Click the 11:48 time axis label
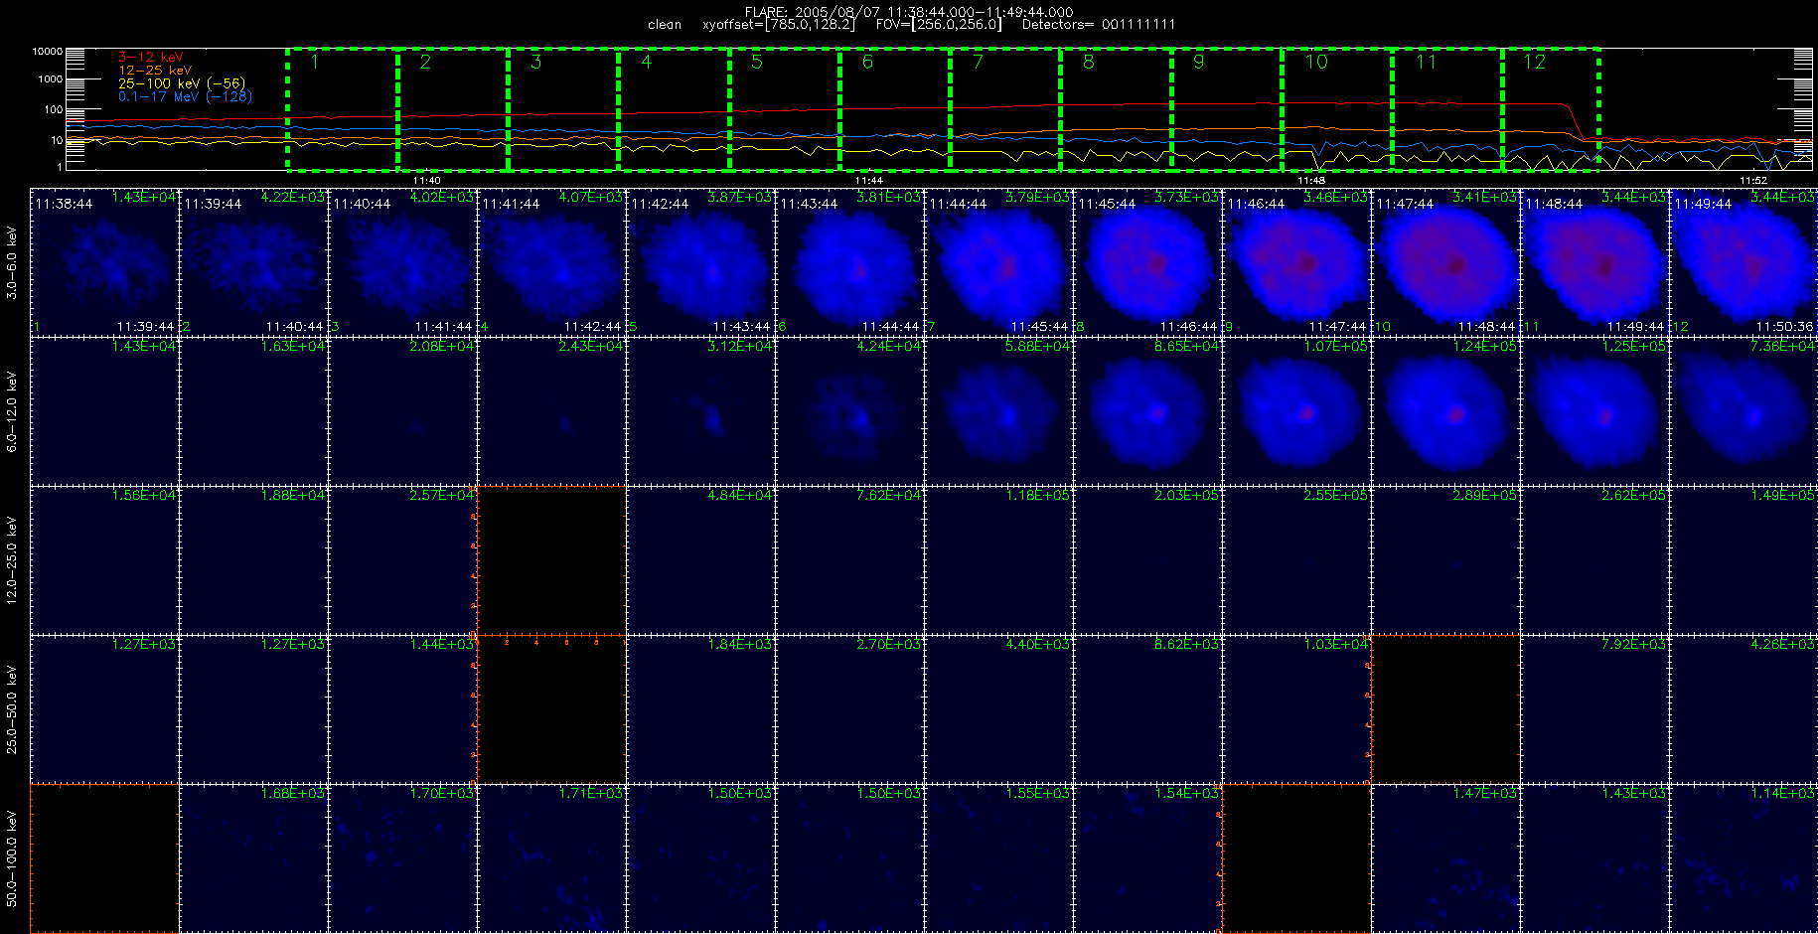Screen dimensions: 1818x934 tap(1311, 180)
